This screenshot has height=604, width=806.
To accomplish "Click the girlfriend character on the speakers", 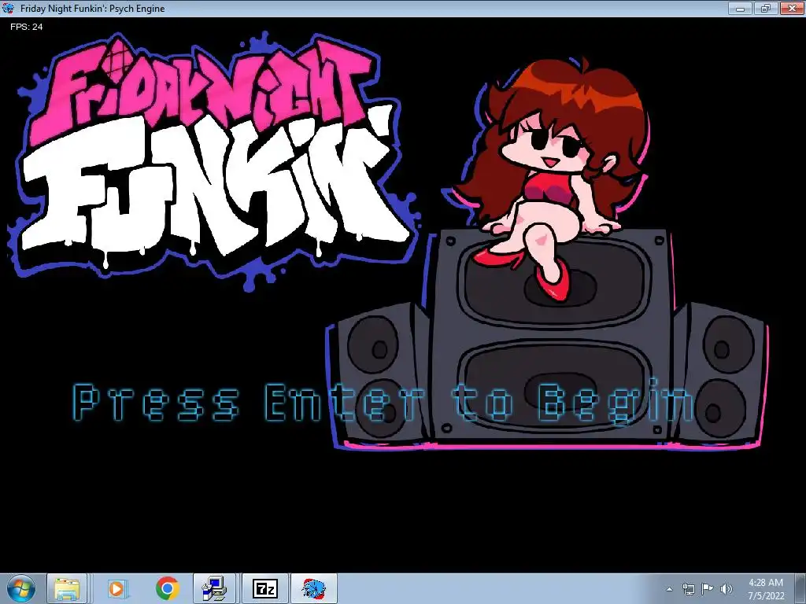I will (548, 177).
